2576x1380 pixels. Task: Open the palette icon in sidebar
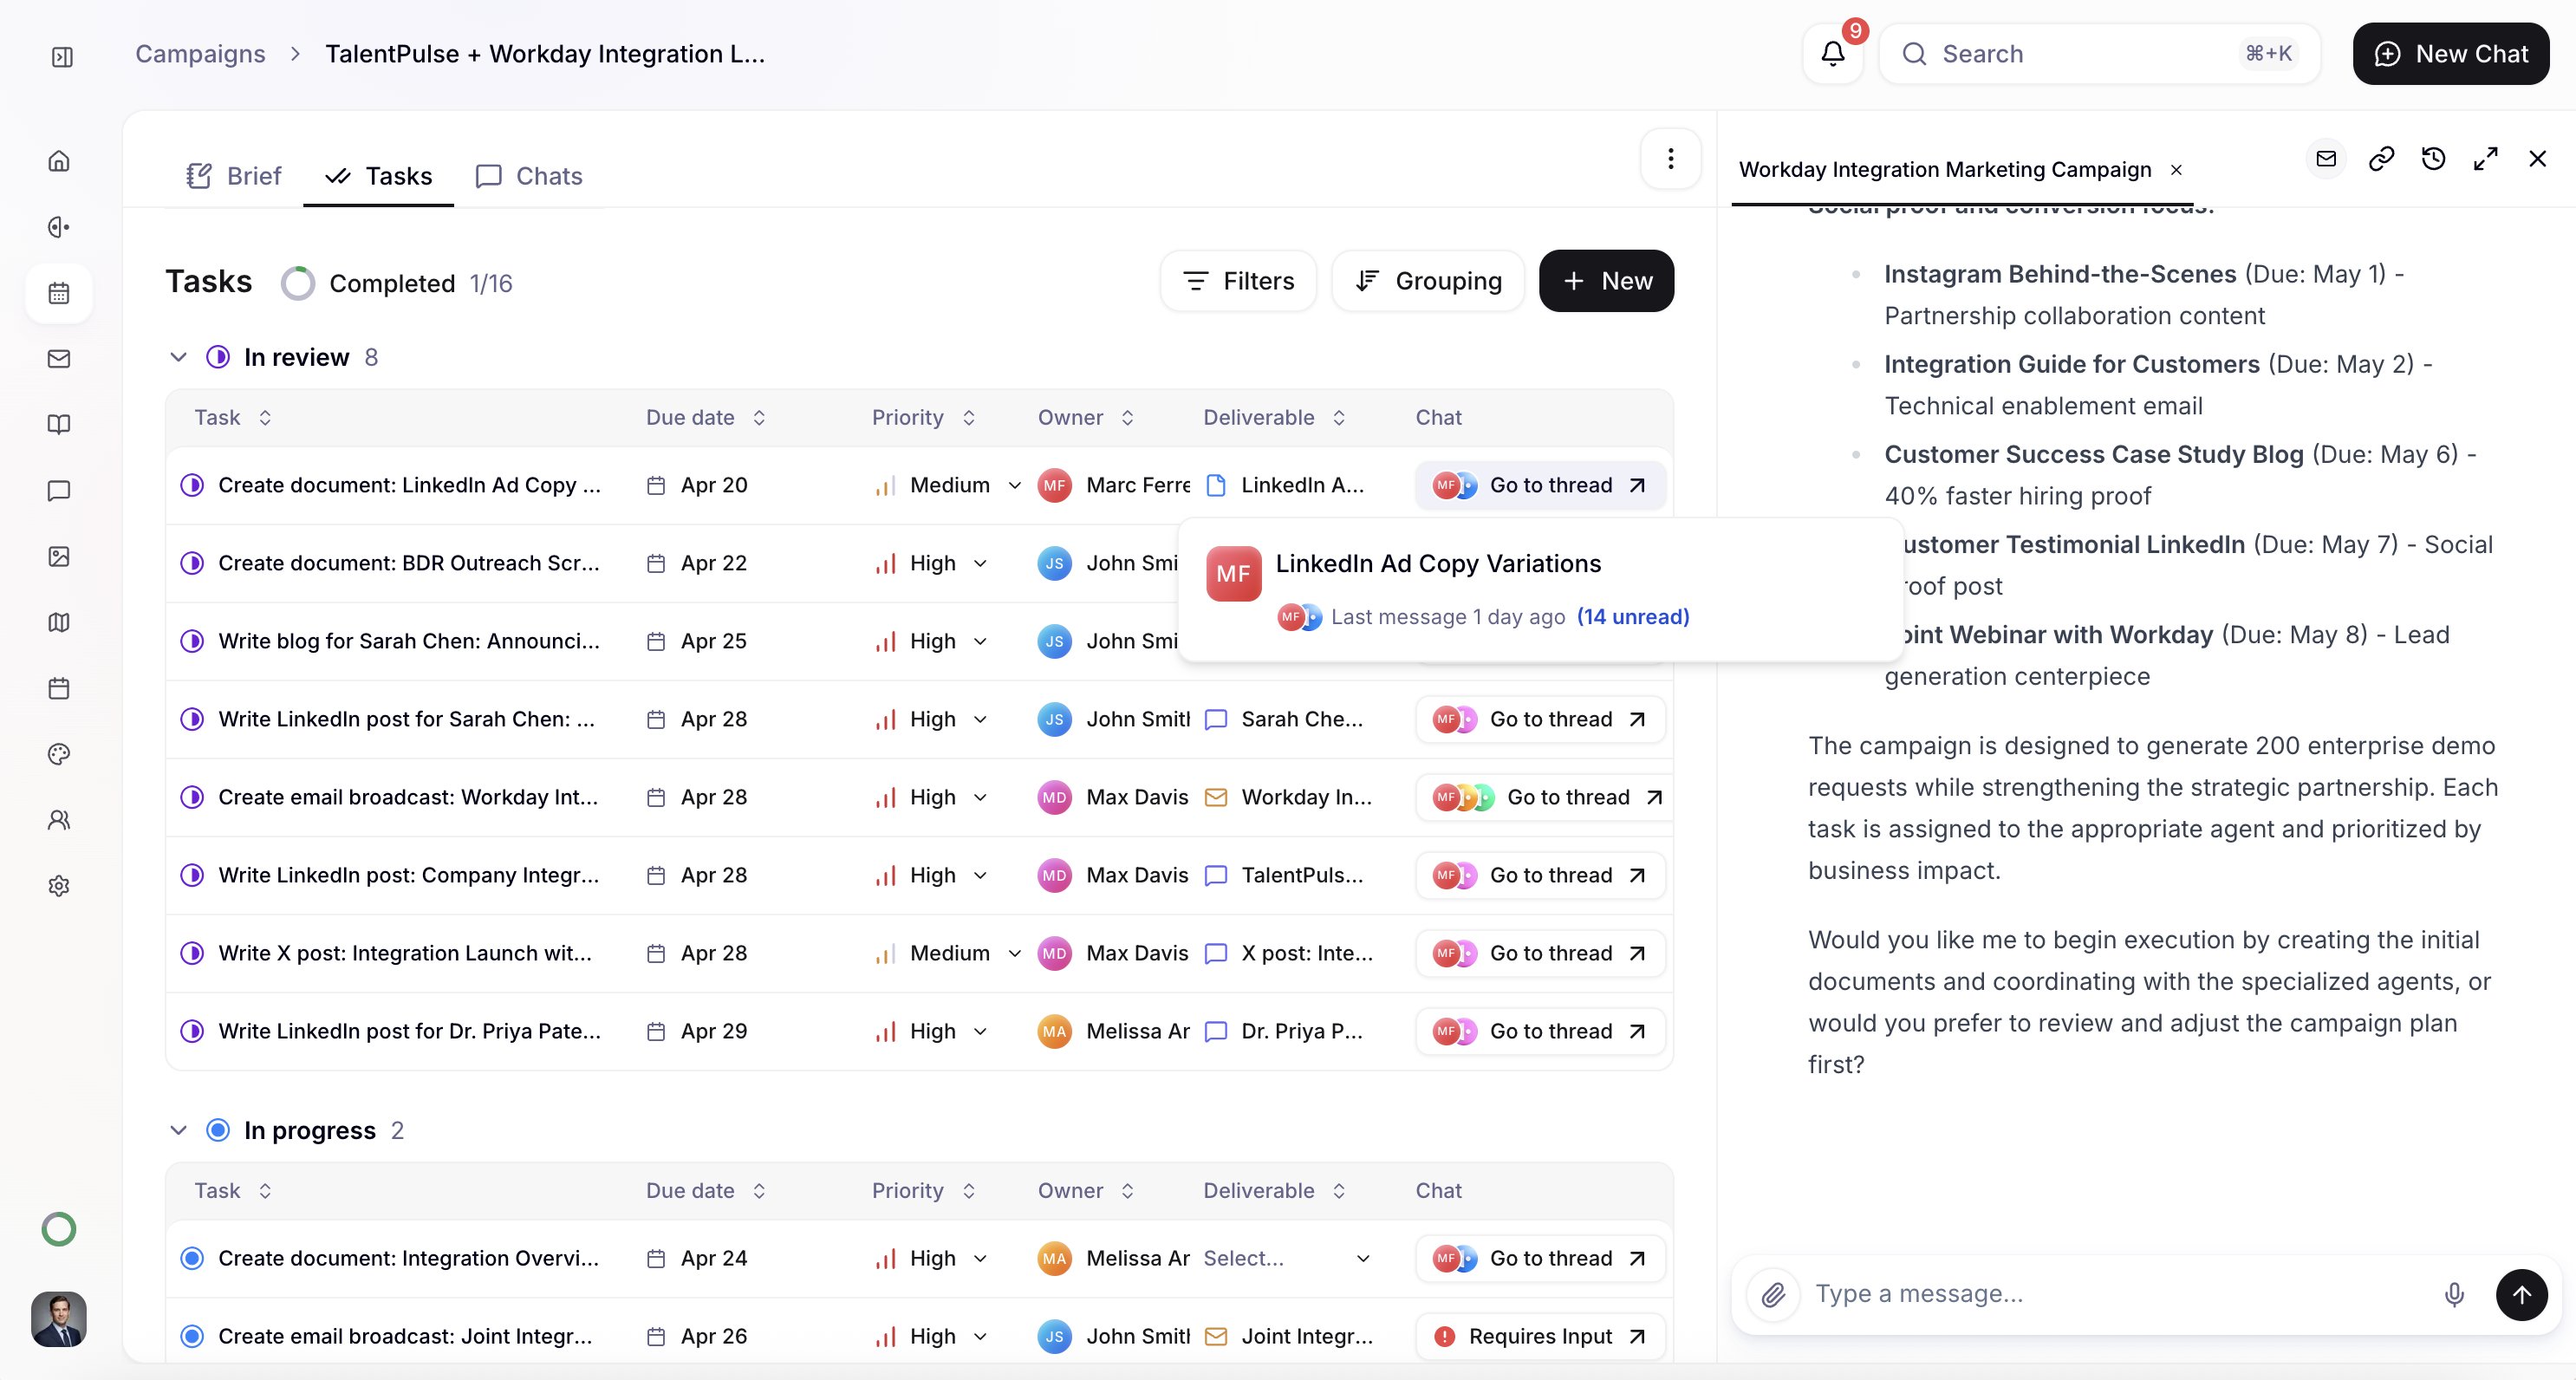(x=59, y=754)
